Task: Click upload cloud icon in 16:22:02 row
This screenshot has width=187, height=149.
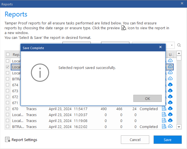Action: [170, 127]
